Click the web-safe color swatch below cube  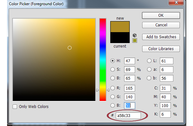pyautogui.click(x=135, y=40)
